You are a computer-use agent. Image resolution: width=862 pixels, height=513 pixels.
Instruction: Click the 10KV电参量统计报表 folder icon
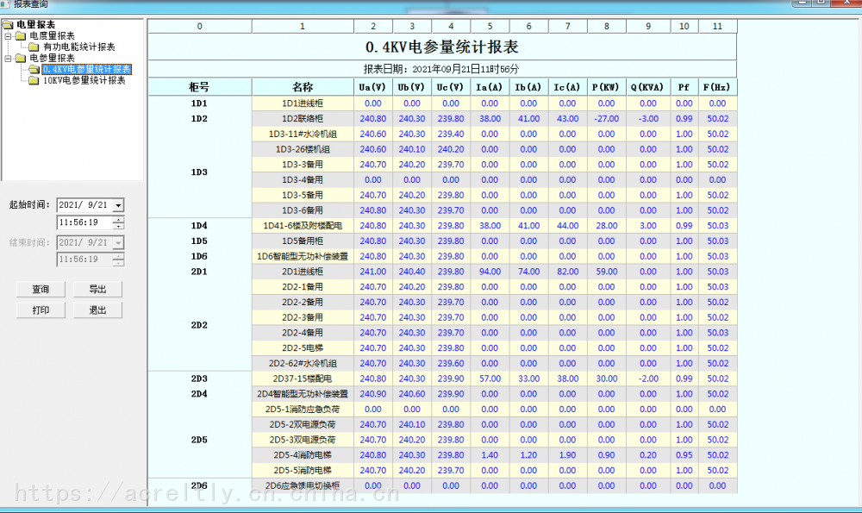coord(34,80)
